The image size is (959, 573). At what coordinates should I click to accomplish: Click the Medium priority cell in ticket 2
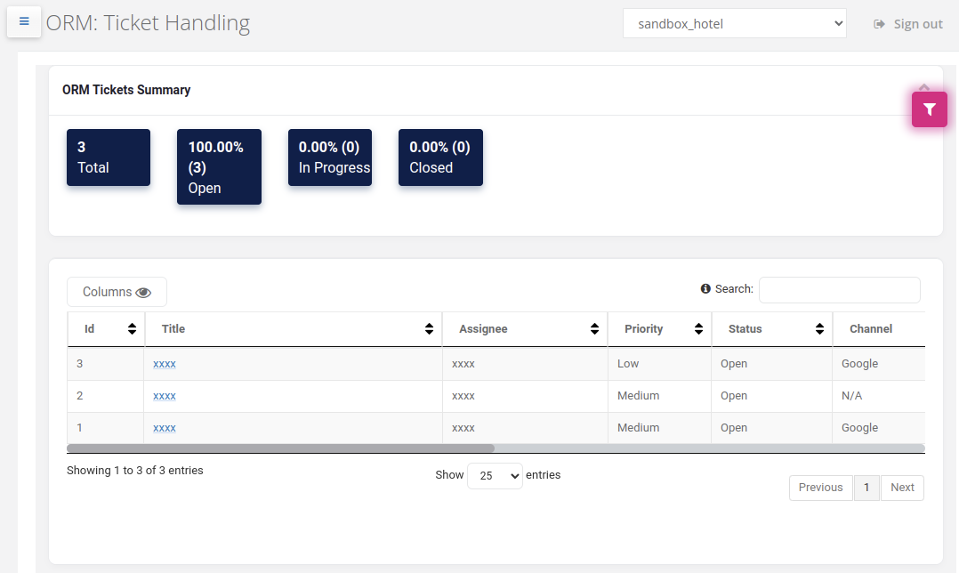click(659, 396)
